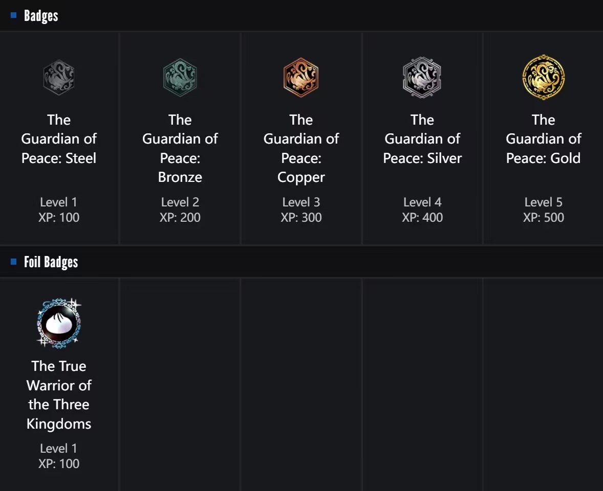Screen dimensions: 603x491
Task: Click the Bronze Guardian of Peace badge icon
Action: pyautogui.click(x=180, y=78)
